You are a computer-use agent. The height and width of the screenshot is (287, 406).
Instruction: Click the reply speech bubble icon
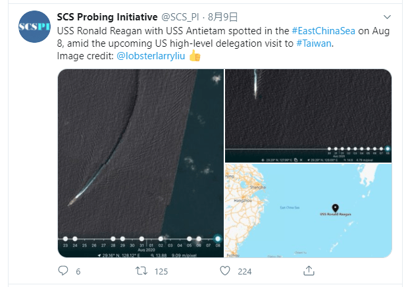(x=64, y=271)
